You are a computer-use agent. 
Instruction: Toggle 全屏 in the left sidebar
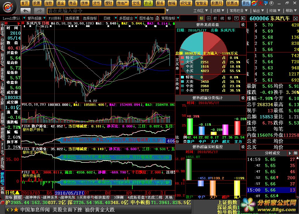(x=2, y=102)
